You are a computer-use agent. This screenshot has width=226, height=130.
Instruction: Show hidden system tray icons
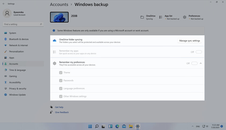193,126
